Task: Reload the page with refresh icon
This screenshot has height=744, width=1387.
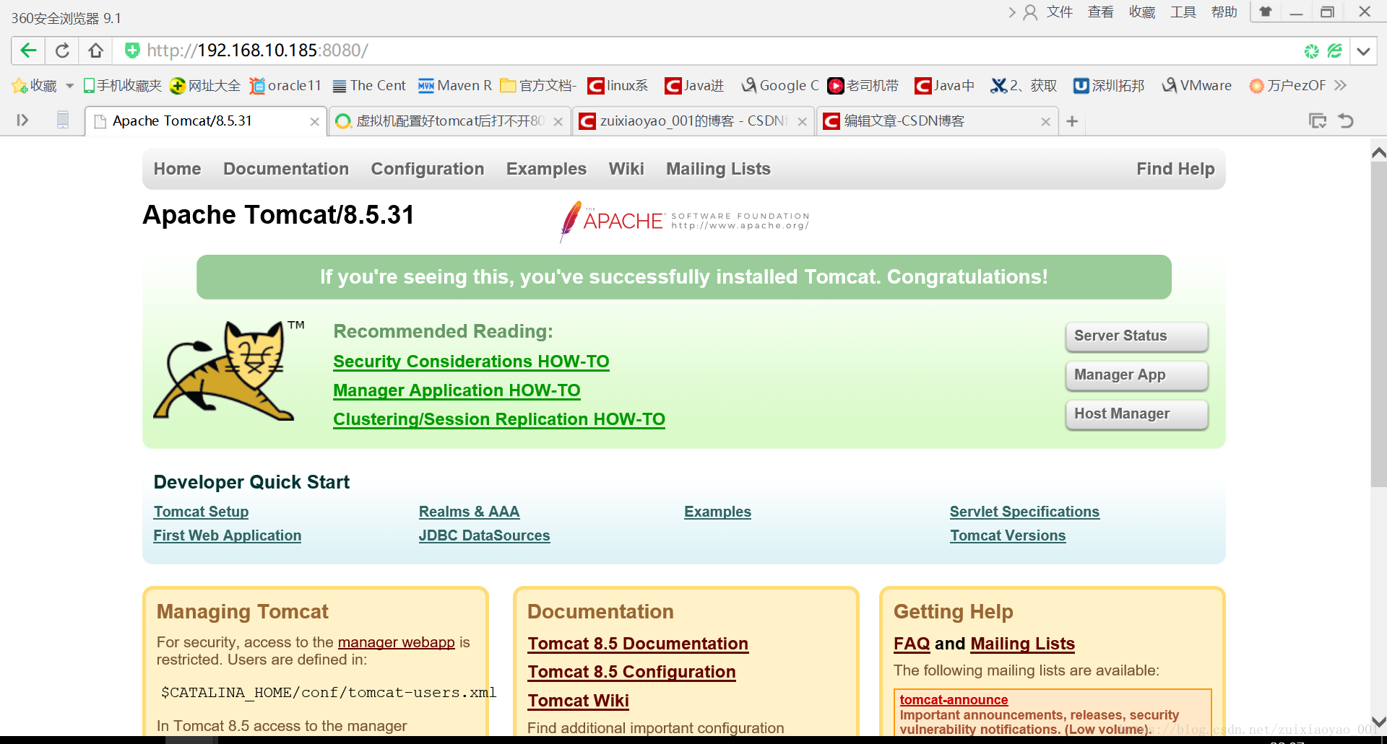Action: coord(62,51)
